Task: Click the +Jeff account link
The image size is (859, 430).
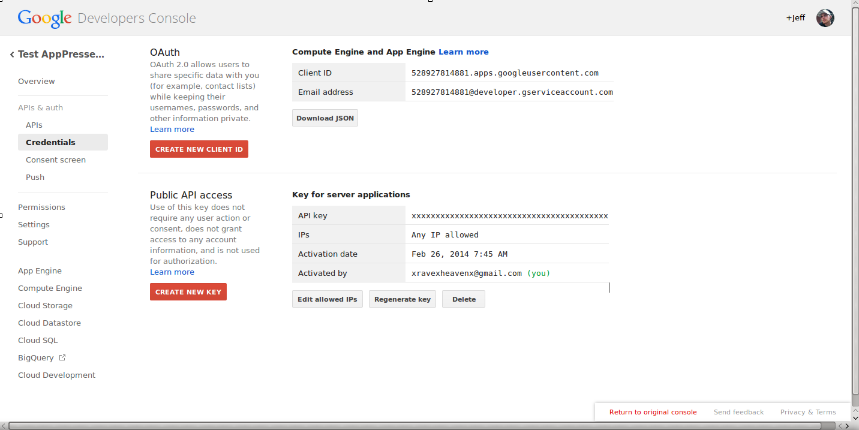Action: point(795,18)
